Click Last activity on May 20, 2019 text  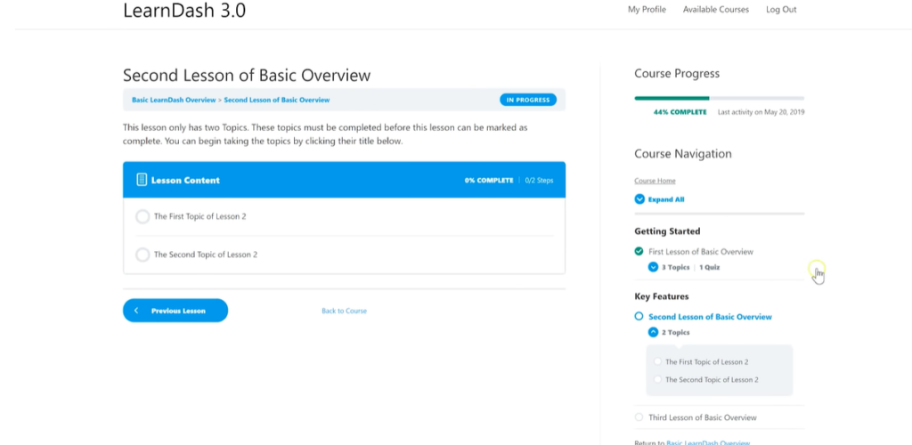coord(761,112)
